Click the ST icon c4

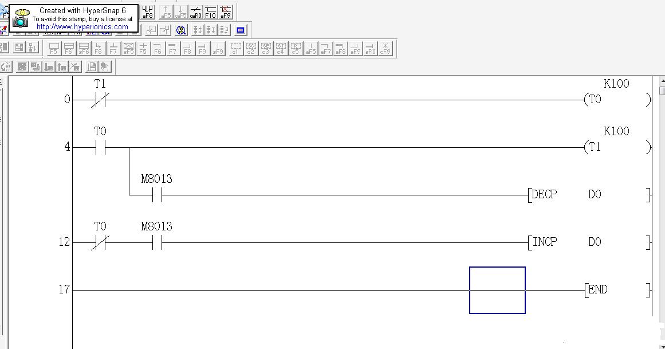point(280,49)
